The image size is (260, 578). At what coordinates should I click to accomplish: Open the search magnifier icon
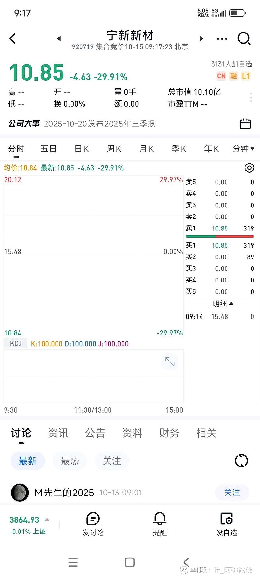(244, 39)
